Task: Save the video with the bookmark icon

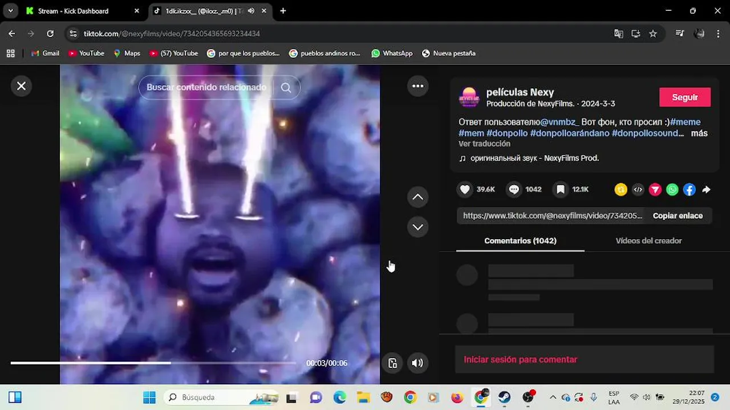Action: point(561,190)
